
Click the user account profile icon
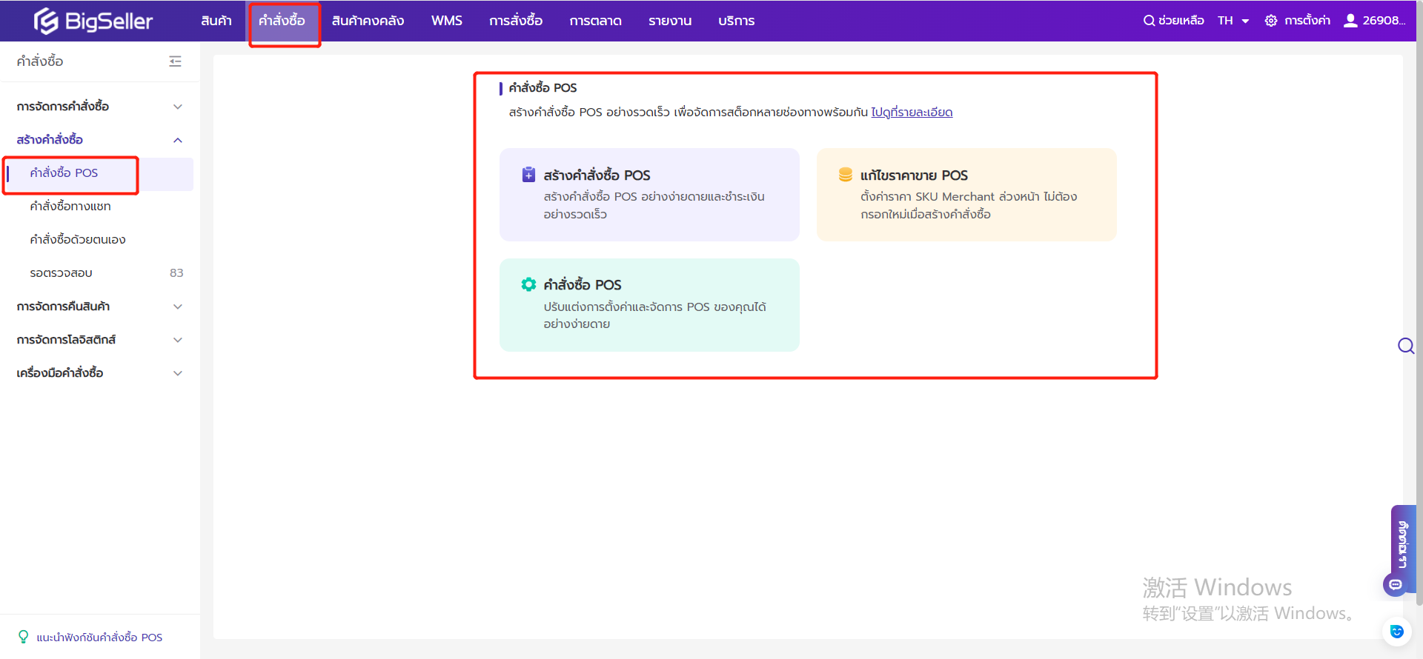[x=1350, y=21]
